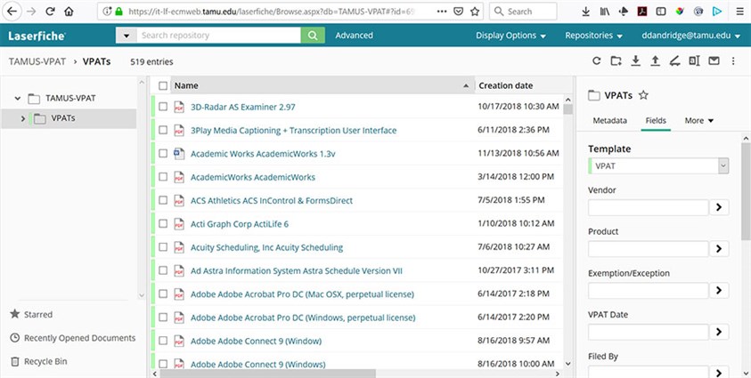Check the Acuity Scheduling checkbox
This screenshot has width=751, height=378.
163,247
